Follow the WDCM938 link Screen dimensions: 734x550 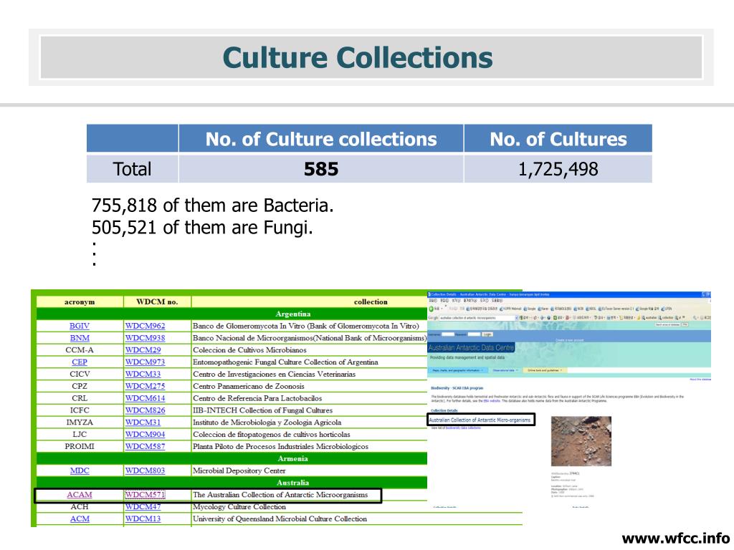[145, 338]
